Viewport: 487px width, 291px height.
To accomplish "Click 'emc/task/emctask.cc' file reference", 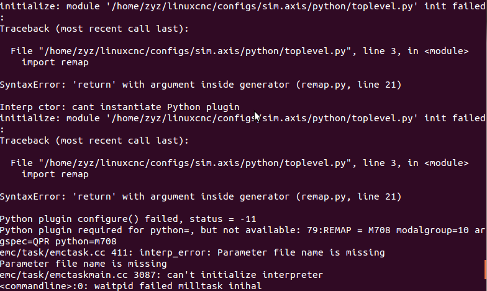I will (52, 252).
